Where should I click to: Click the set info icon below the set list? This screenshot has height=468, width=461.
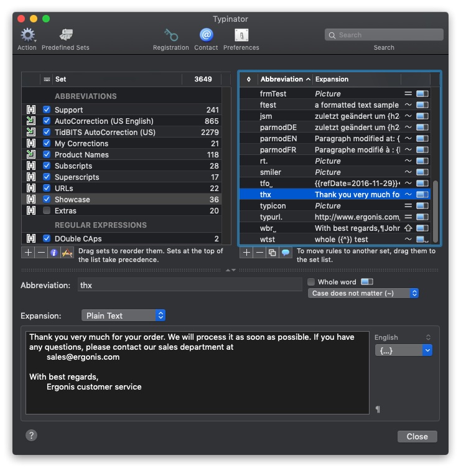point(54,252)
